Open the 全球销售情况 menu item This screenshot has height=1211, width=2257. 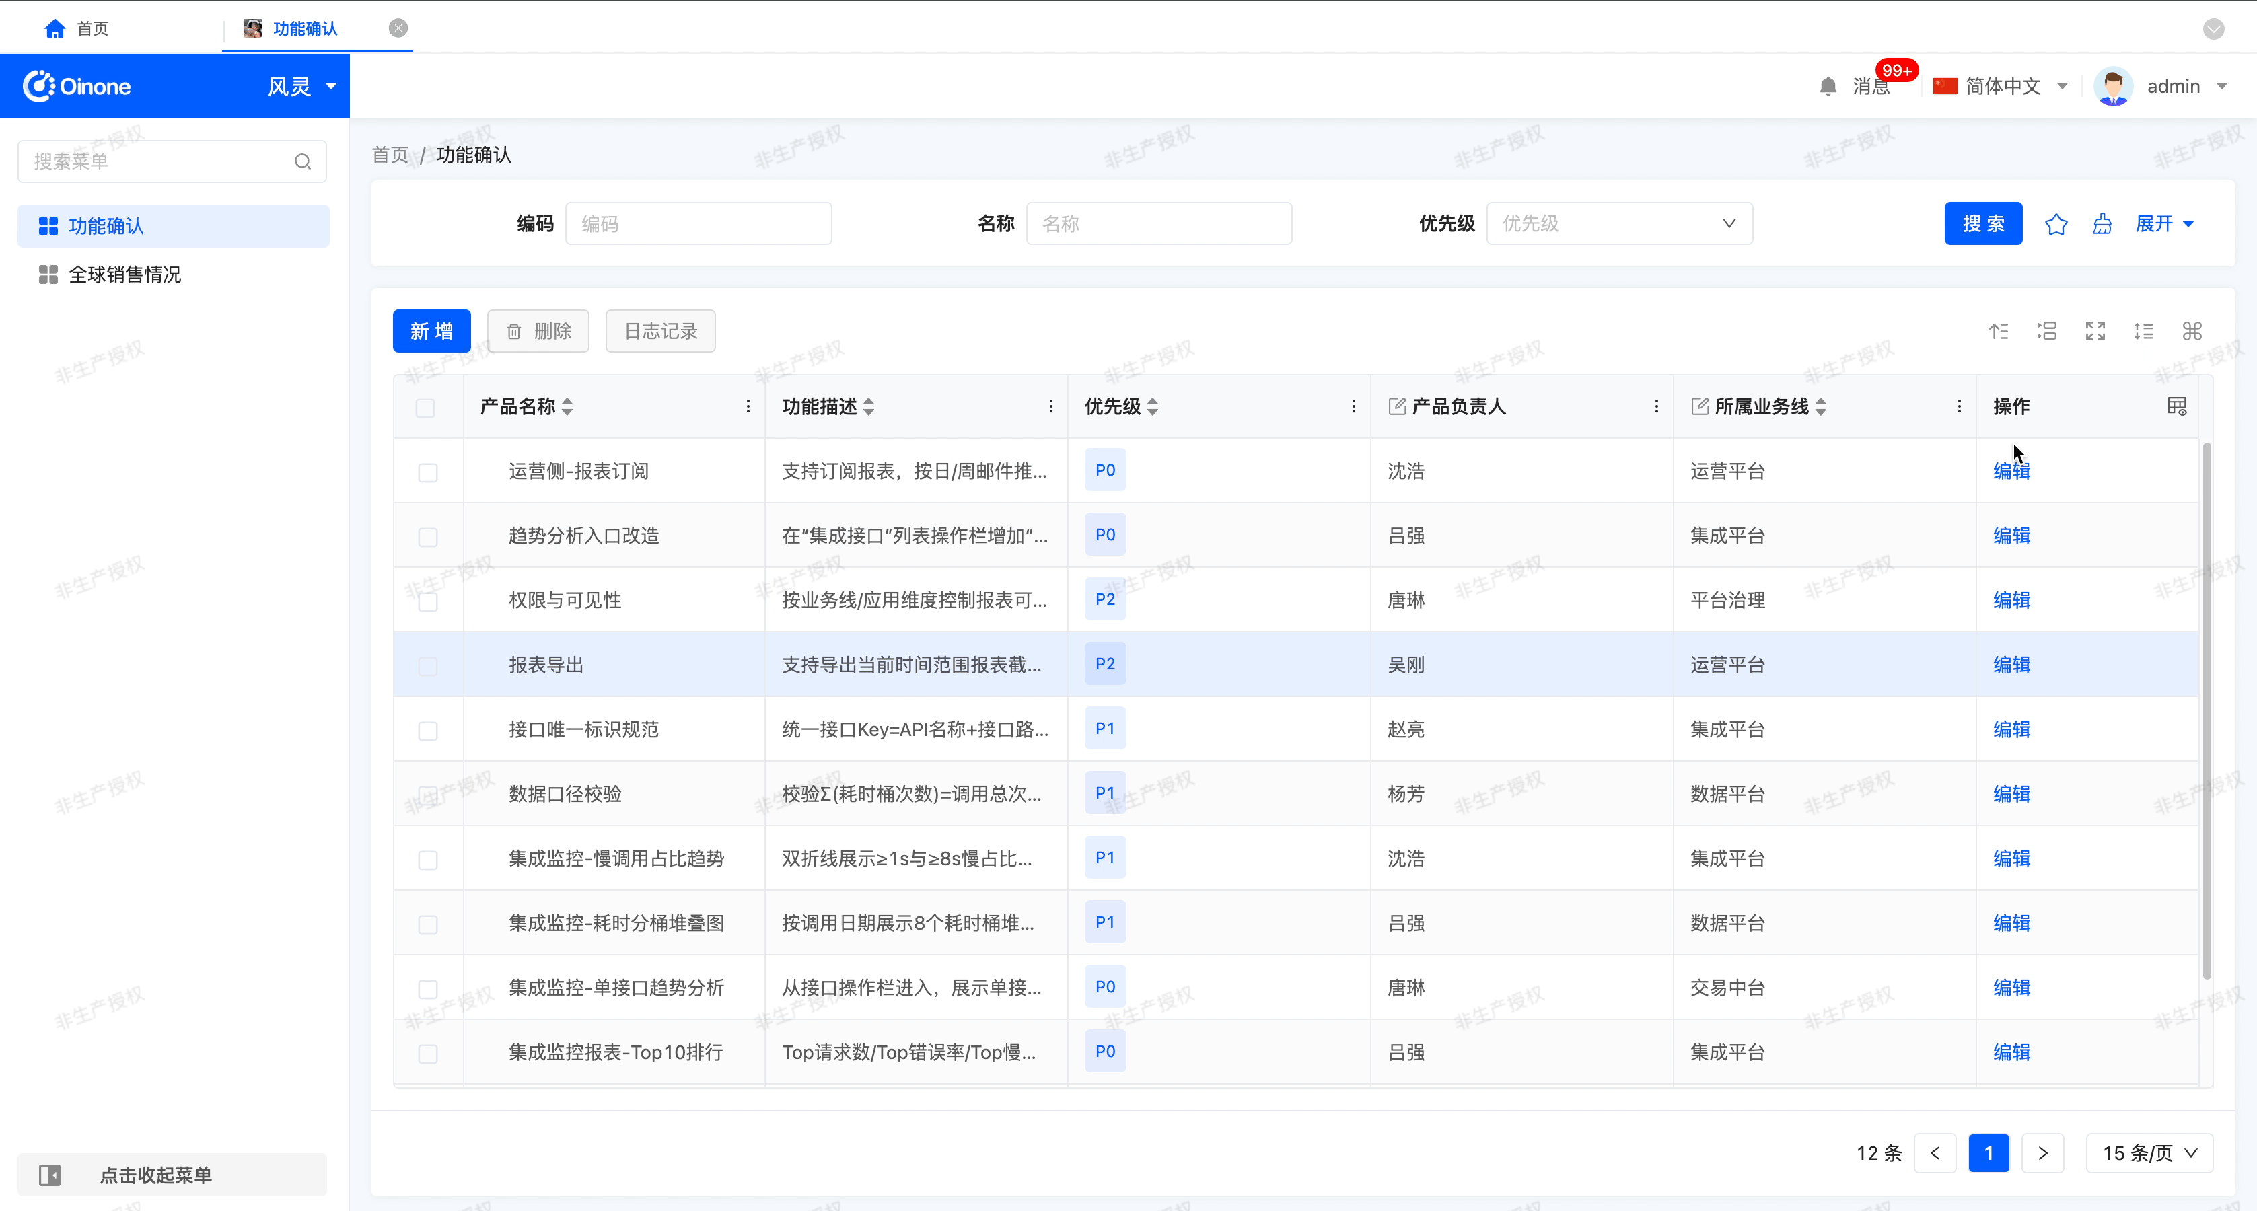124,275
